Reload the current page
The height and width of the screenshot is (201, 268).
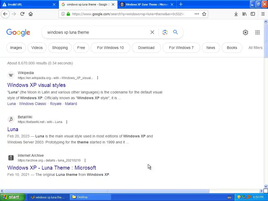tap(22, 14)
